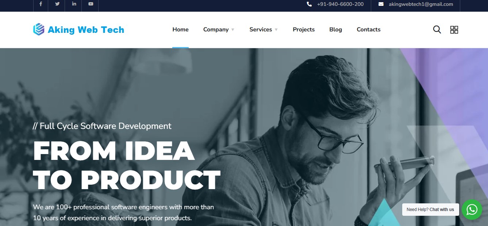Open the grid side panel icon
This screenshot has height=226, width=488.
point(454,30)
